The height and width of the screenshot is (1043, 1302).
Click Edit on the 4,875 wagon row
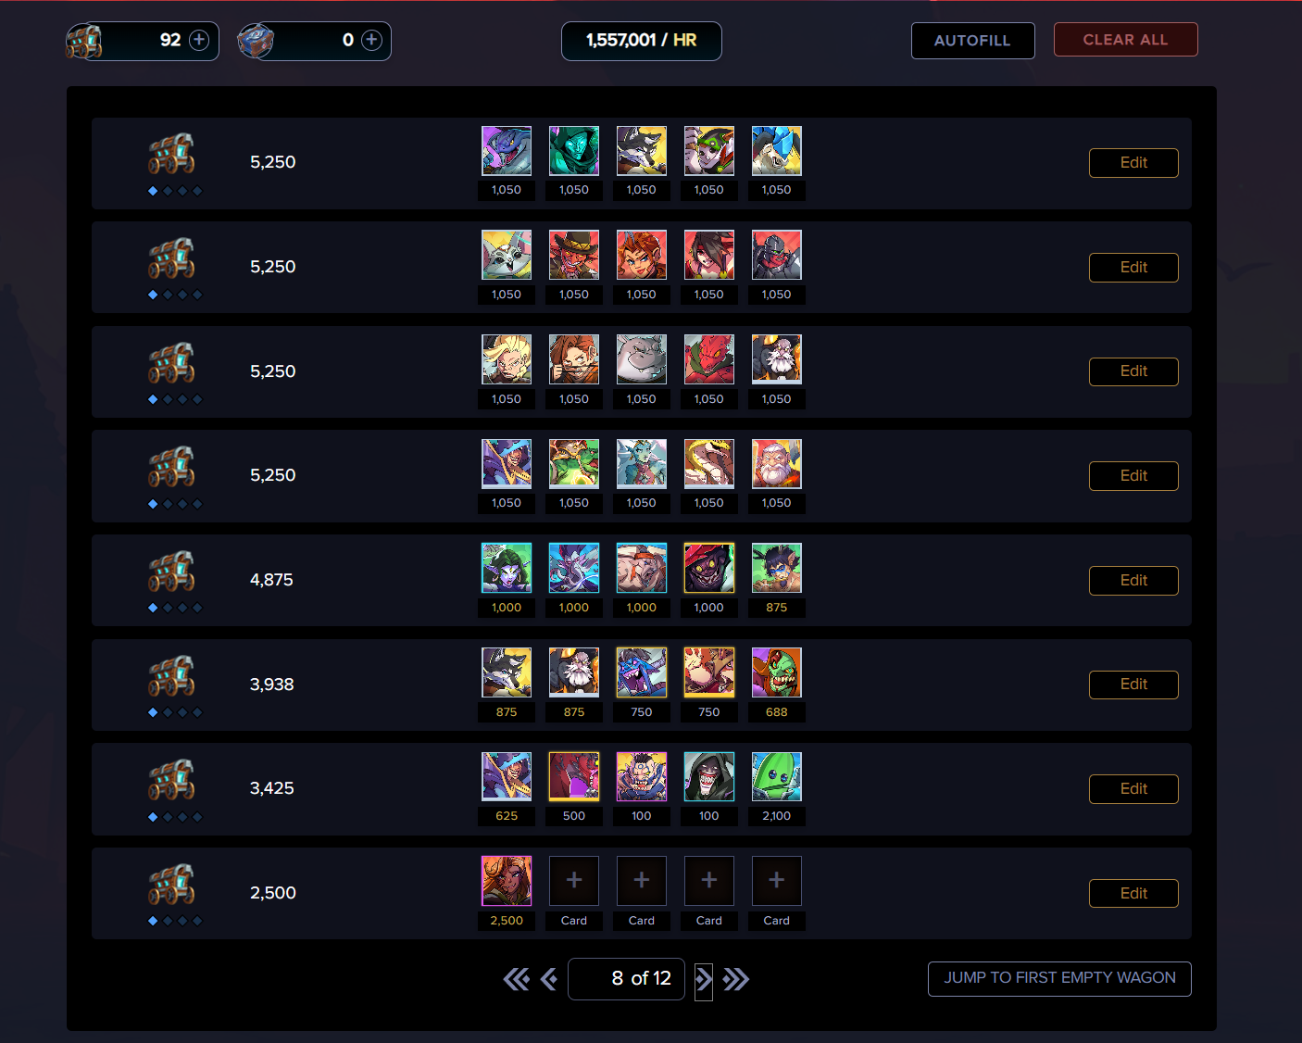1133,581
